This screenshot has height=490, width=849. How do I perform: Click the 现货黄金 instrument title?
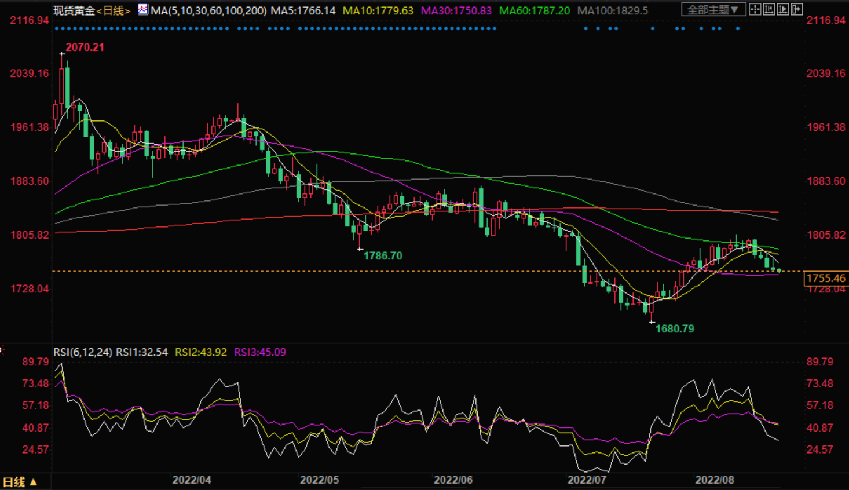(x=74, y=10)
